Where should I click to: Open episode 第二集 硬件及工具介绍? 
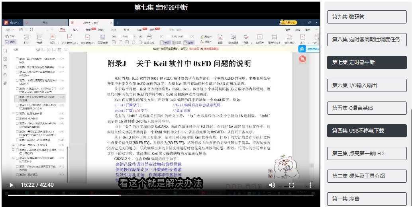click(x=367, y=176)
